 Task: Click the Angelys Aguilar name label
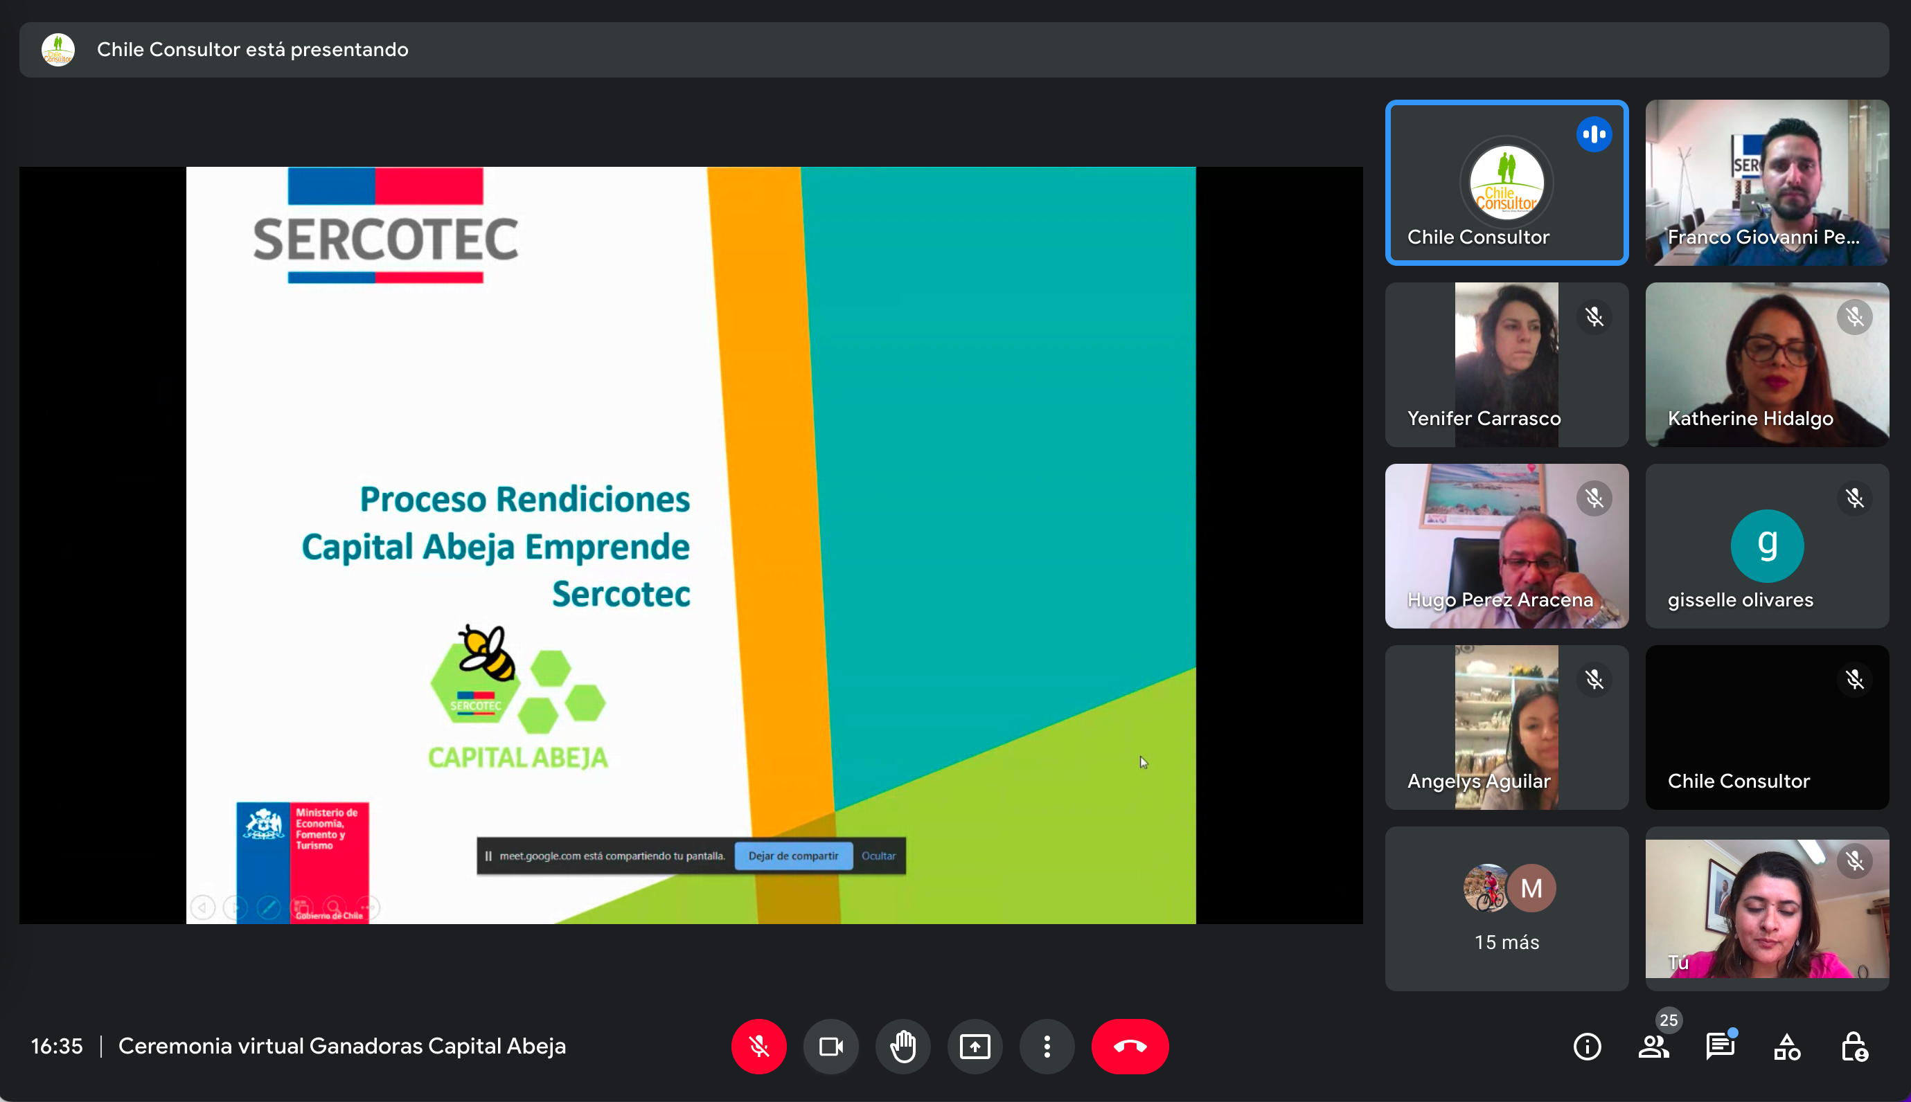click(1479, 782)
